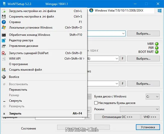
Task: Launch Bootice from the menu
Action: (x=44, y=77)
